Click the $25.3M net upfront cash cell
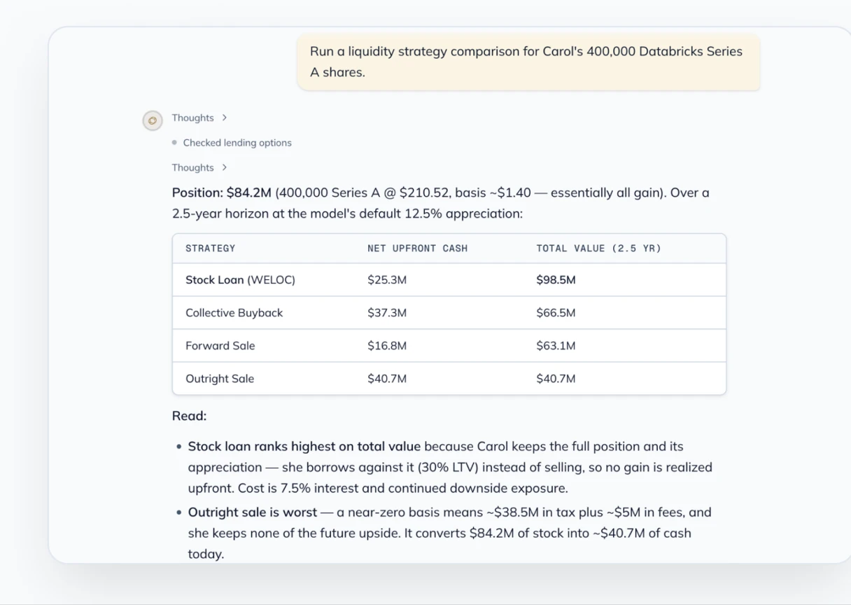 point(387,280)
